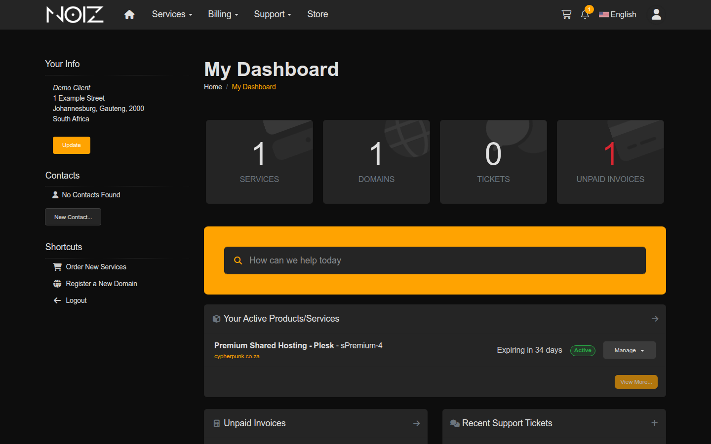The width and height of the screenshot is (711, 444).
Task: Click the chat icon by Recent Support Tickets
Action: click(x=455, y=423)
